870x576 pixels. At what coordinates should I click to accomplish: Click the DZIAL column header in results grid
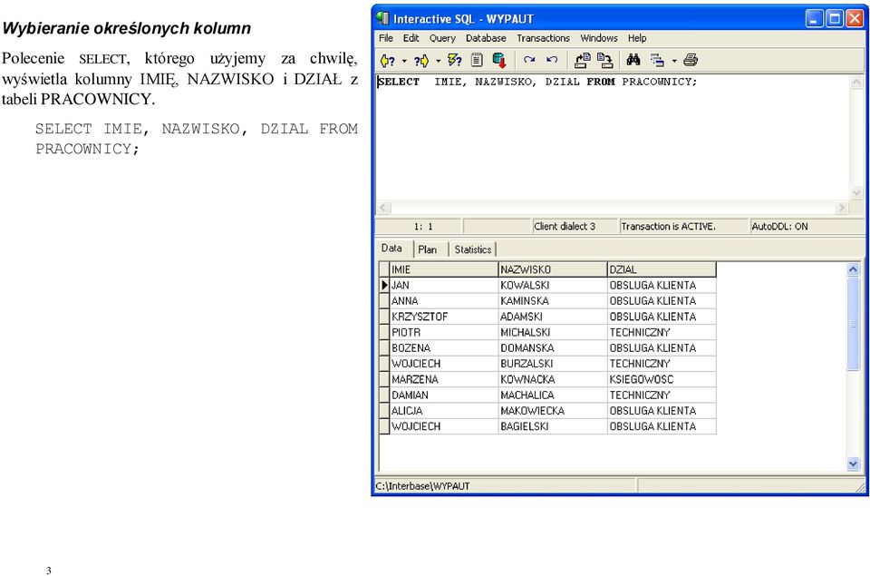coord(662,269)
